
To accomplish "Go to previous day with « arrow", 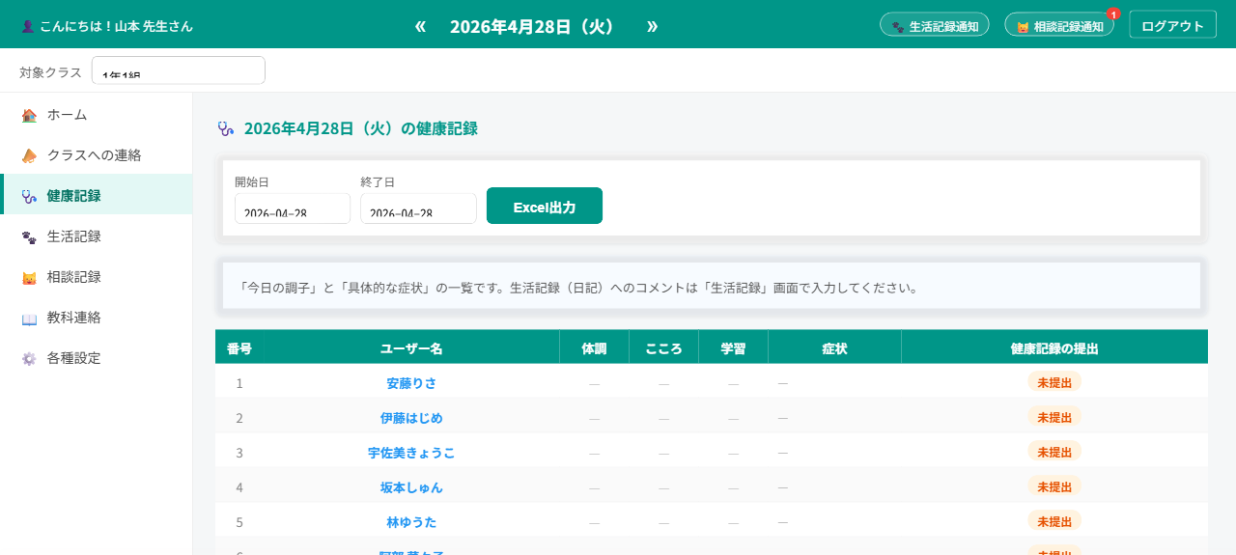I will pos(420,26).
